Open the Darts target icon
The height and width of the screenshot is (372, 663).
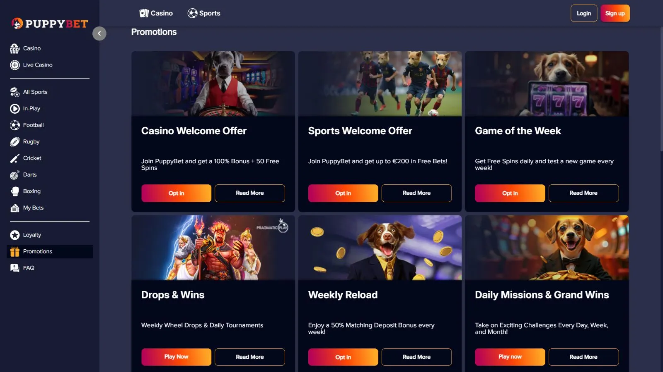(x=15, y=175)
